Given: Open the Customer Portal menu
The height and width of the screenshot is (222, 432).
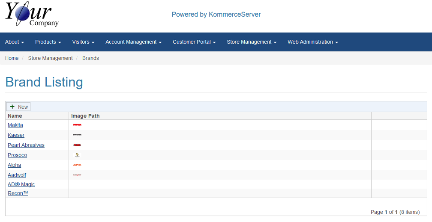Looking at the screenshot, I should [194, 42].
